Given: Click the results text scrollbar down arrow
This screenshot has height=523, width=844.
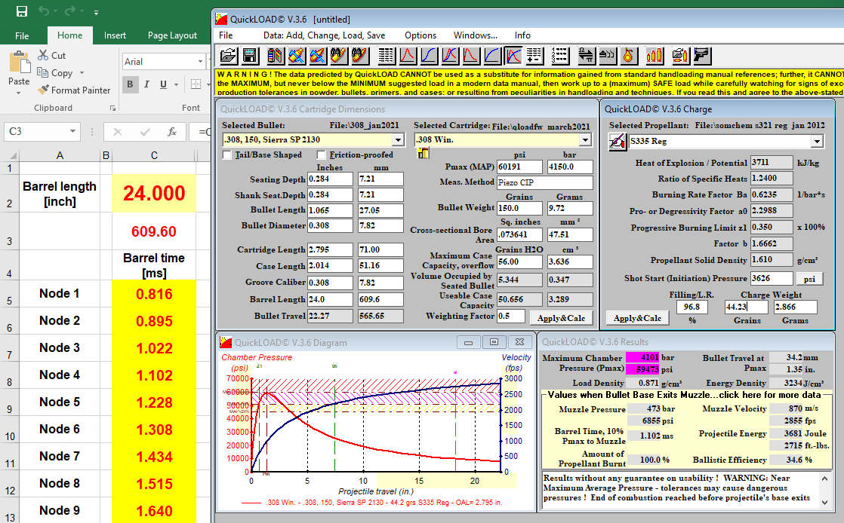Looking at the screenshot, I should 824,502.
